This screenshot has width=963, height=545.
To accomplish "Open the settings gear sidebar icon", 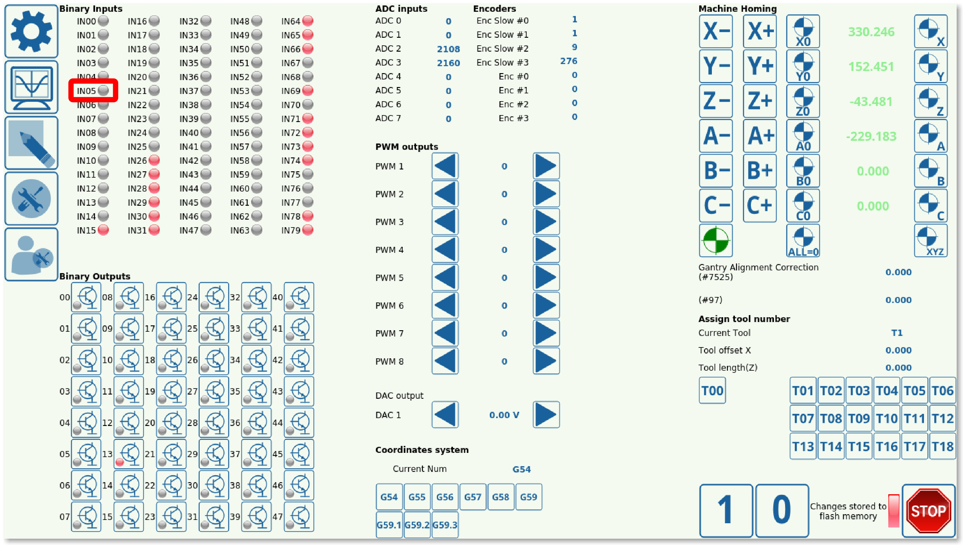I will (x=31, y=31).
